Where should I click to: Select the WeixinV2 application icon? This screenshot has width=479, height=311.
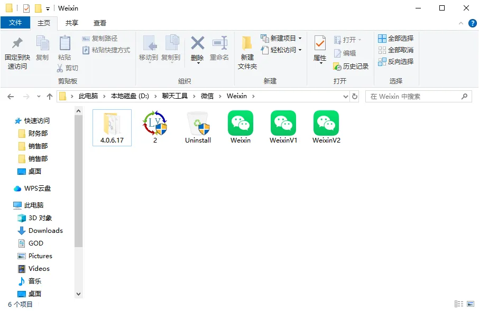click(x=326, y=128)
